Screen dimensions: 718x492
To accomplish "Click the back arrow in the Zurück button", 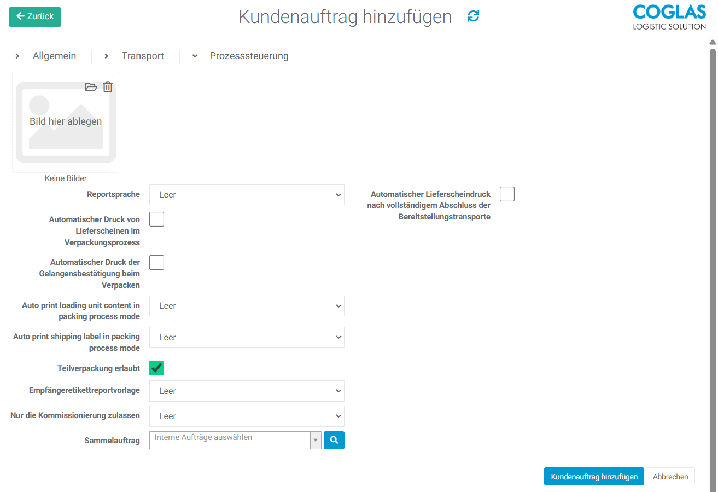I will click(x=20, y=17).
